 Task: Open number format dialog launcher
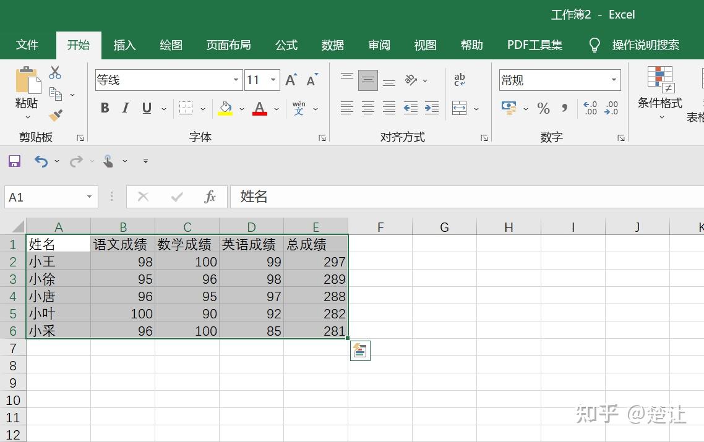621,138
